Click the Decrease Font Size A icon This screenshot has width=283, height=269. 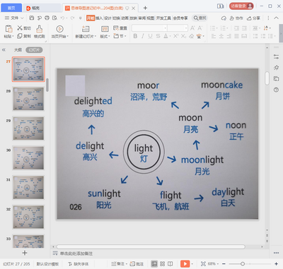point(200,28)
